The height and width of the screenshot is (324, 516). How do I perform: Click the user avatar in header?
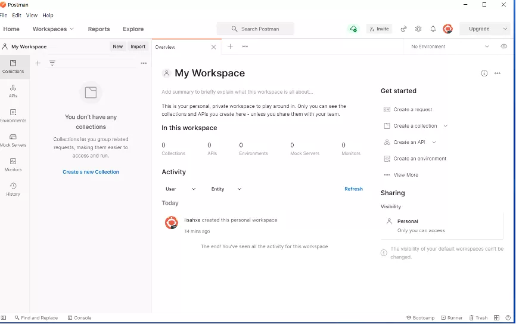447,29
